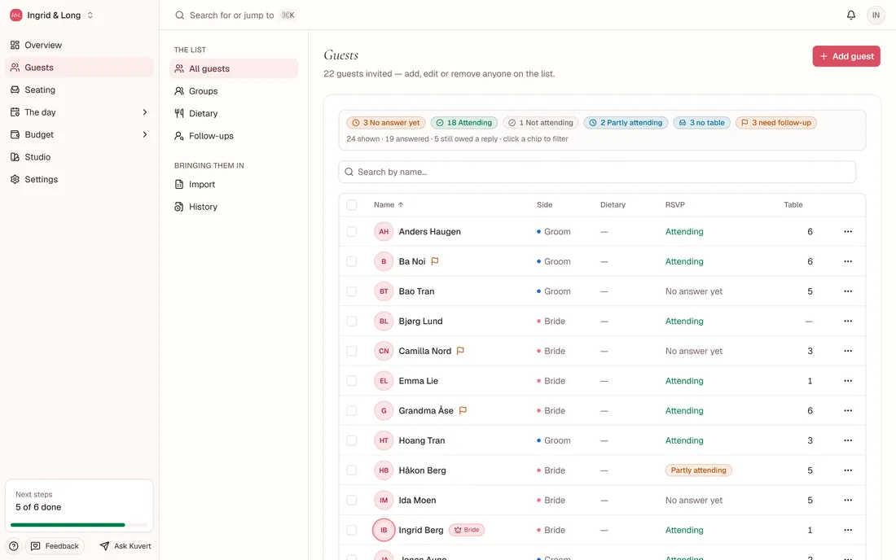The height and width of the screenshot is (560, 896).
Task: Click the help question mark icon
Action: coord(14,546)
